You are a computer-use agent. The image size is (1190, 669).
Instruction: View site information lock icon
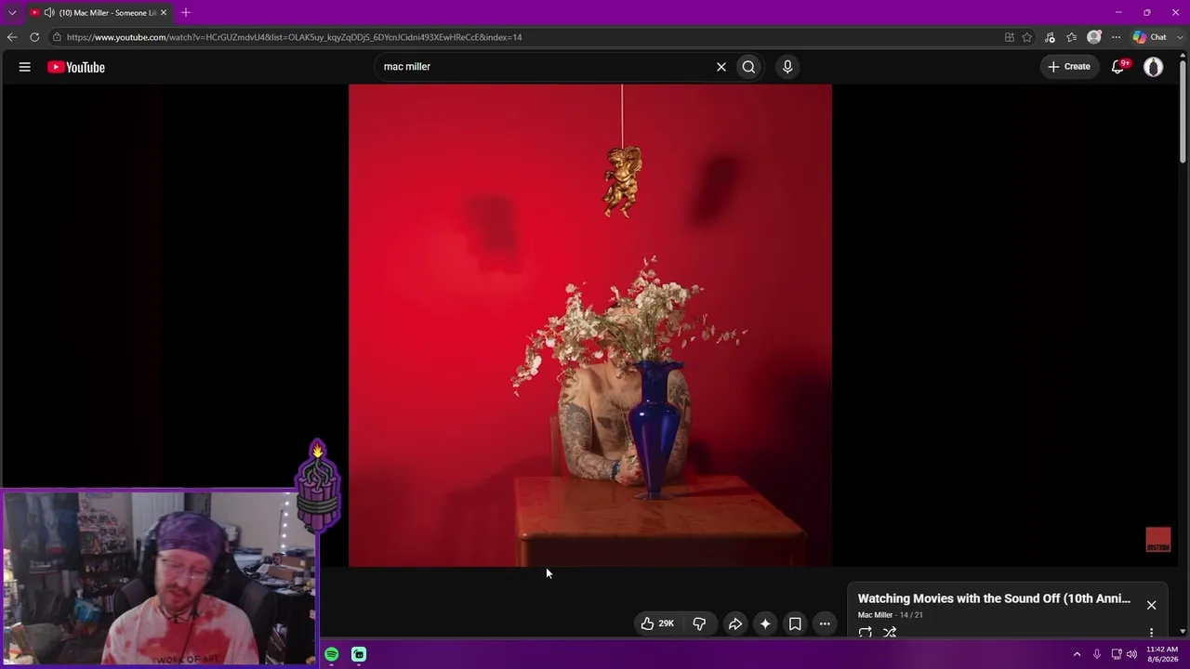(x=57, y=37)
